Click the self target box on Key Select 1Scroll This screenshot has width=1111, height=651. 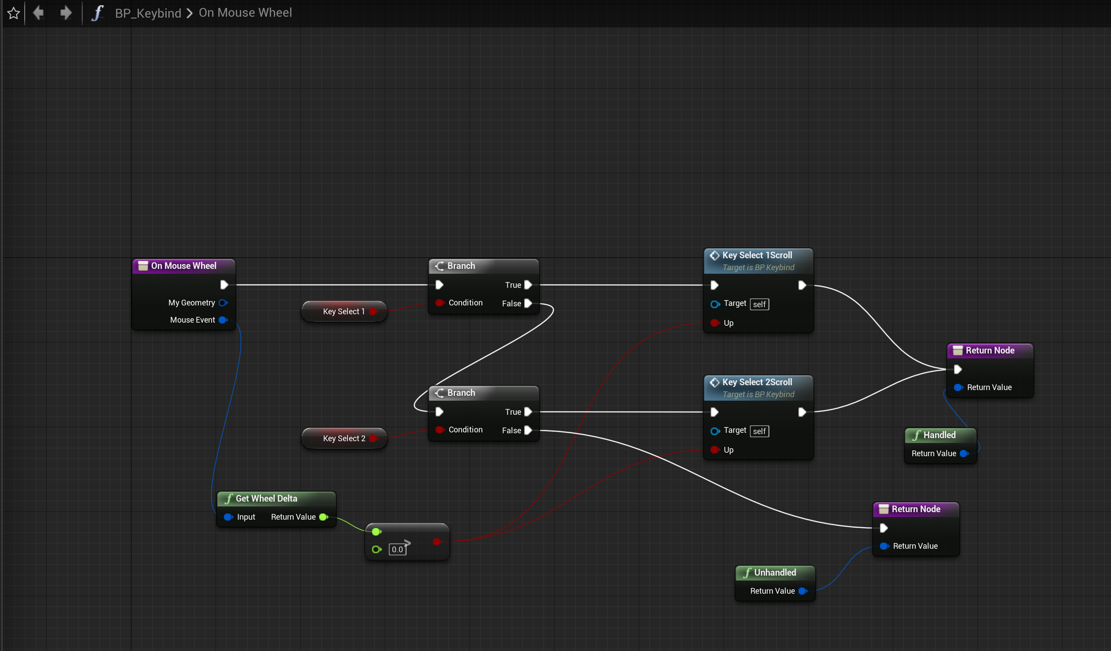pos(759,305)
